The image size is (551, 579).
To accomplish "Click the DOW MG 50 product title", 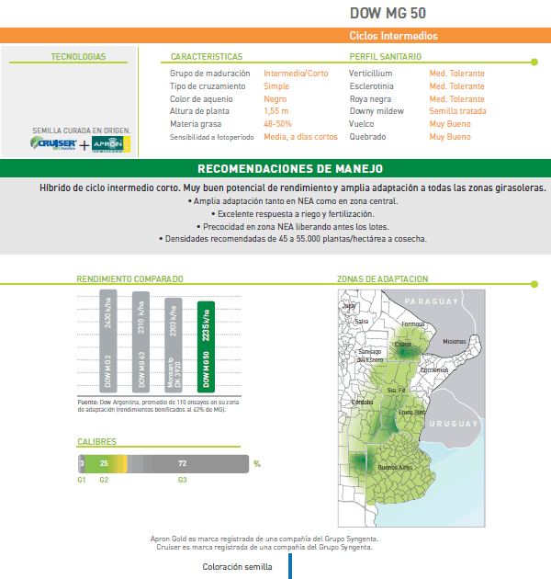I will (x=388, y=13).
